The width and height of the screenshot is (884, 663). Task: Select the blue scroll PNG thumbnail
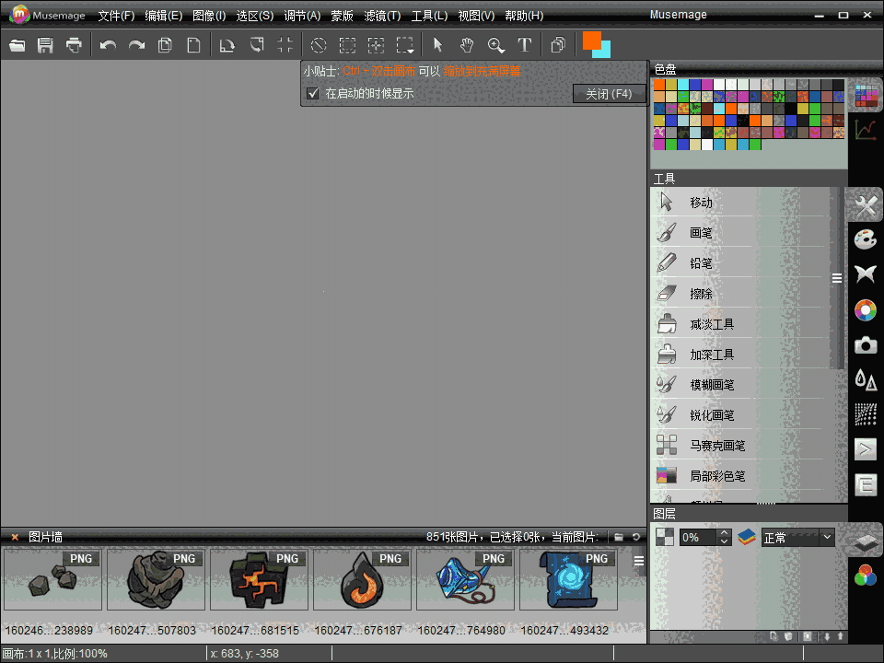(x=568, y=578)
